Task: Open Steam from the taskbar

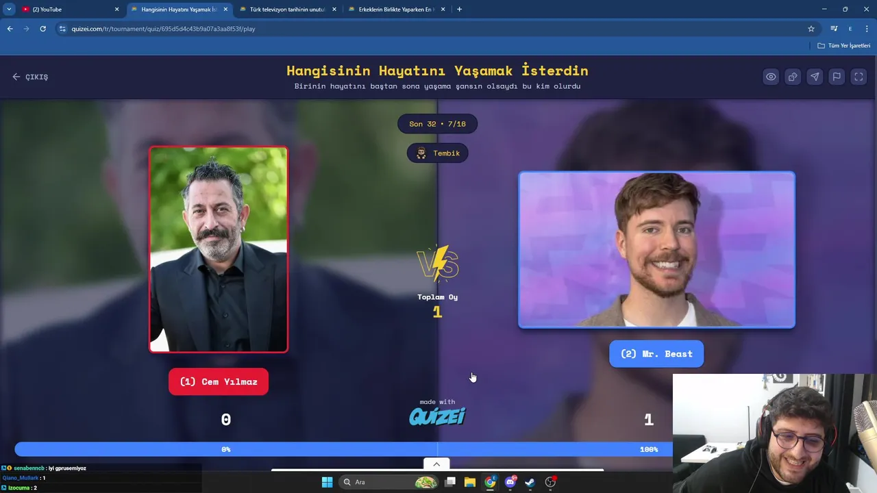Action: point(530,482)
